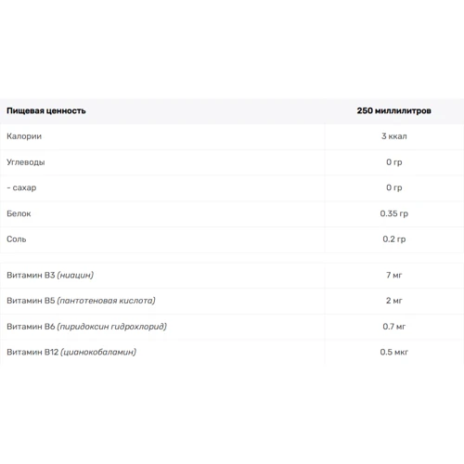Viewport: 464px width, 464px height.
Task: Select the 2 мг value
Action: (394, 301)
